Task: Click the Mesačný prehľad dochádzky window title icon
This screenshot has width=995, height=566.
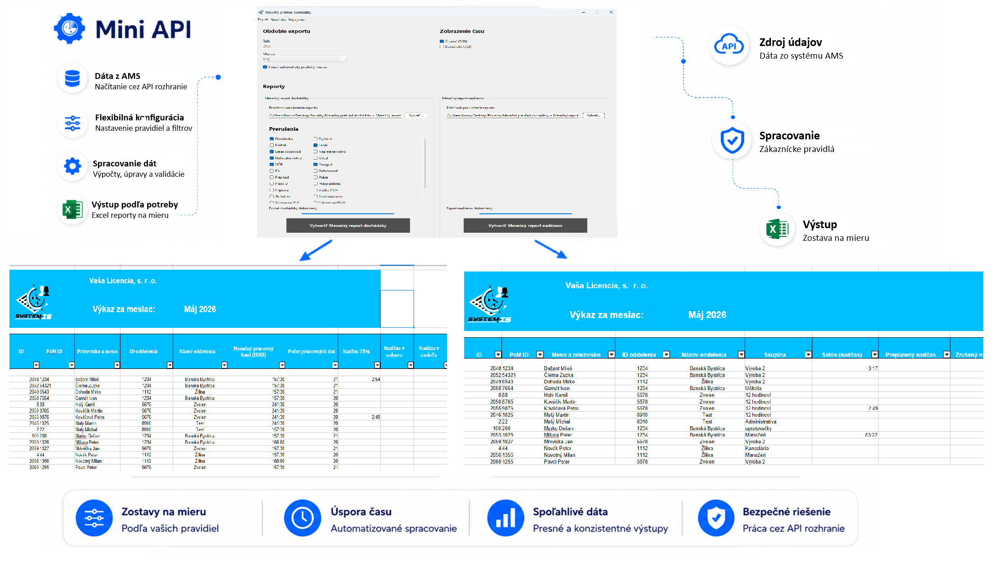Action: (261, 12)
